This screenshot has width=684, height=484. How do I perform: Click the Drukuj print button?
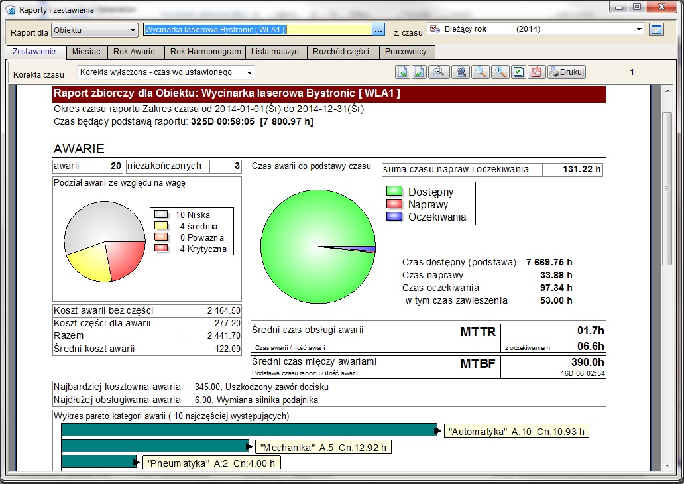point(567,72)
